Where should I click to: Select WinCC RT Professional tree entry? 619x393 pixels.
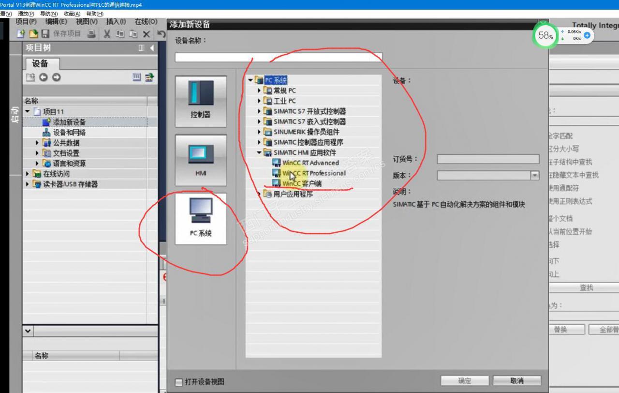point(314,173)
